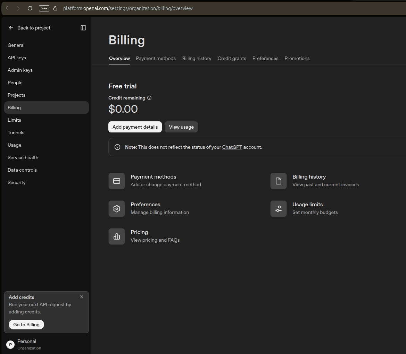
Task: Select Billing in sidebar
Action: click(47, 107)
